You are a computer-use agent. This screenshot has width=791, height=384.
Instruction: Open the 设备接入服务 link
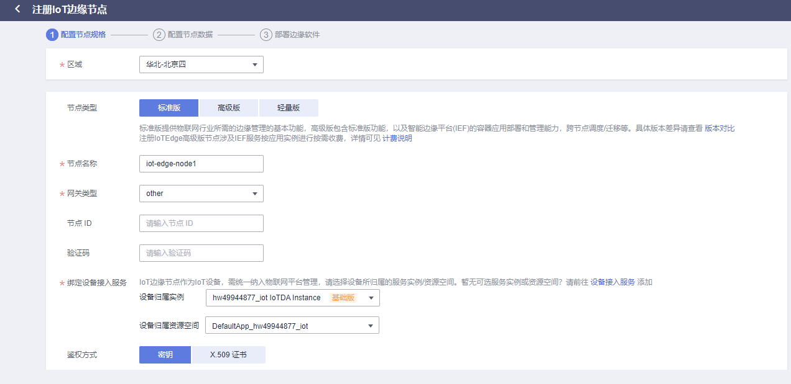[x=613, y=282]
